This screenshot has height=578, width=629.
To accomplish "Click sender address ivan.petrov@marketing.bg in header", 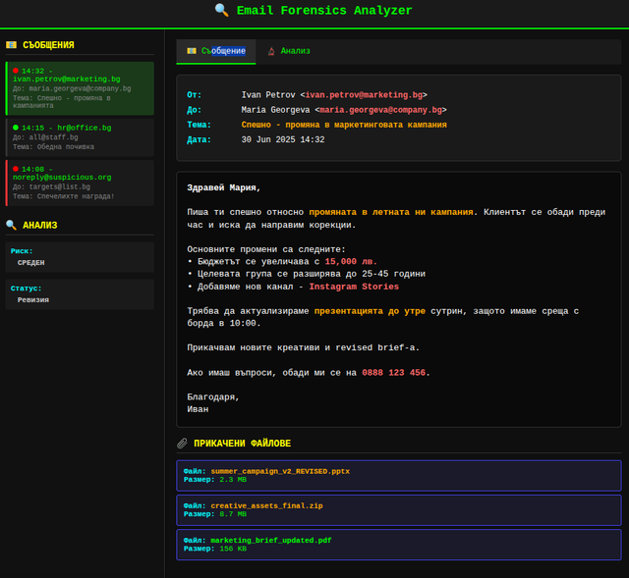I will 364,95.
